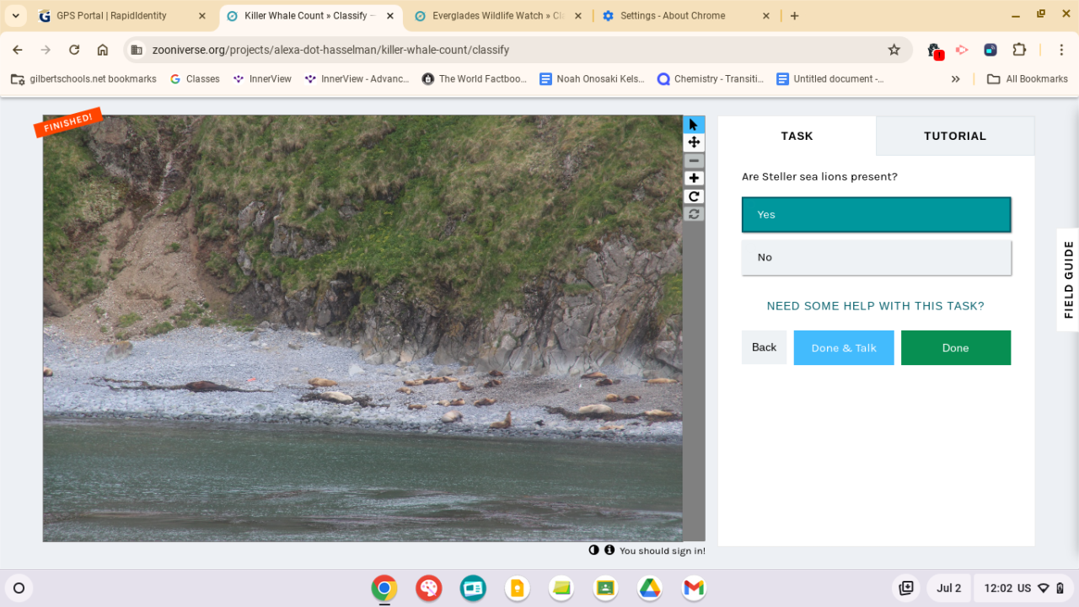Open Google Drive from the shelf

(x=649, y=588)
